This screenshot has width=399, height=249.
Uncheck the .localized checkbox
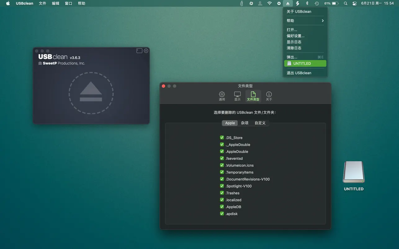point(222,200)
